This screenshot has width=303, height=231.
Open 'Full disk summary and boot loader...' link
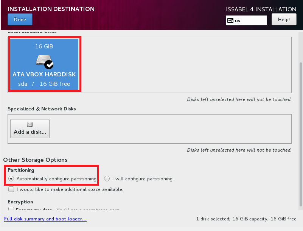point(45,219)
